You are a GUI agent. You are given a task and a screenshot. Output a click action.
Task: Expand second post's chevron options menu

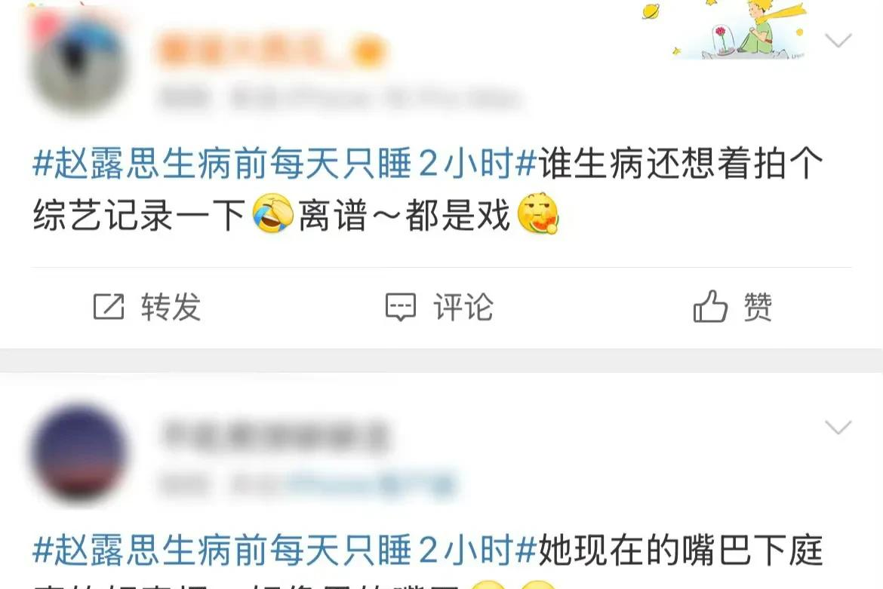click(838, 428)
